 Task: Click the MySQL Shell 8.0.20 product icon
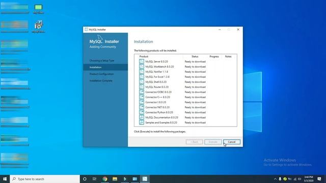(x=142, y=82)
